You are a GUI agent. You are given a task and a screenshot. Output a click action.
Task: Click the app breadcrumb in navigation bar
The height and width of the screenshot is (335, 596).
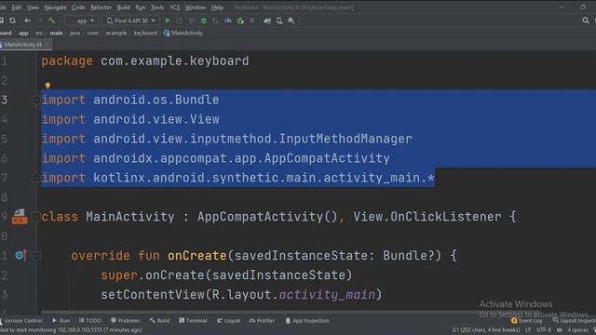click(23, 33)
